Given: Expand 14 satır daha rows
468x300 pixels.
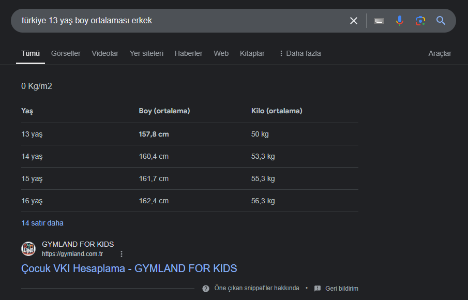Looking at the screenshot, I should [42, 223].
